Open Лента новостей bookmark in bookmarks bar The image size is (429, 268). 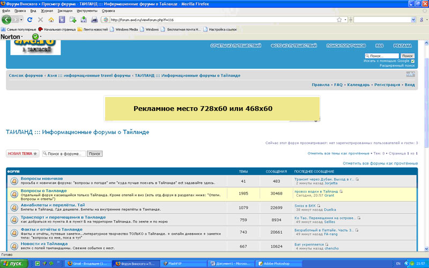click(x=92, y=29)
